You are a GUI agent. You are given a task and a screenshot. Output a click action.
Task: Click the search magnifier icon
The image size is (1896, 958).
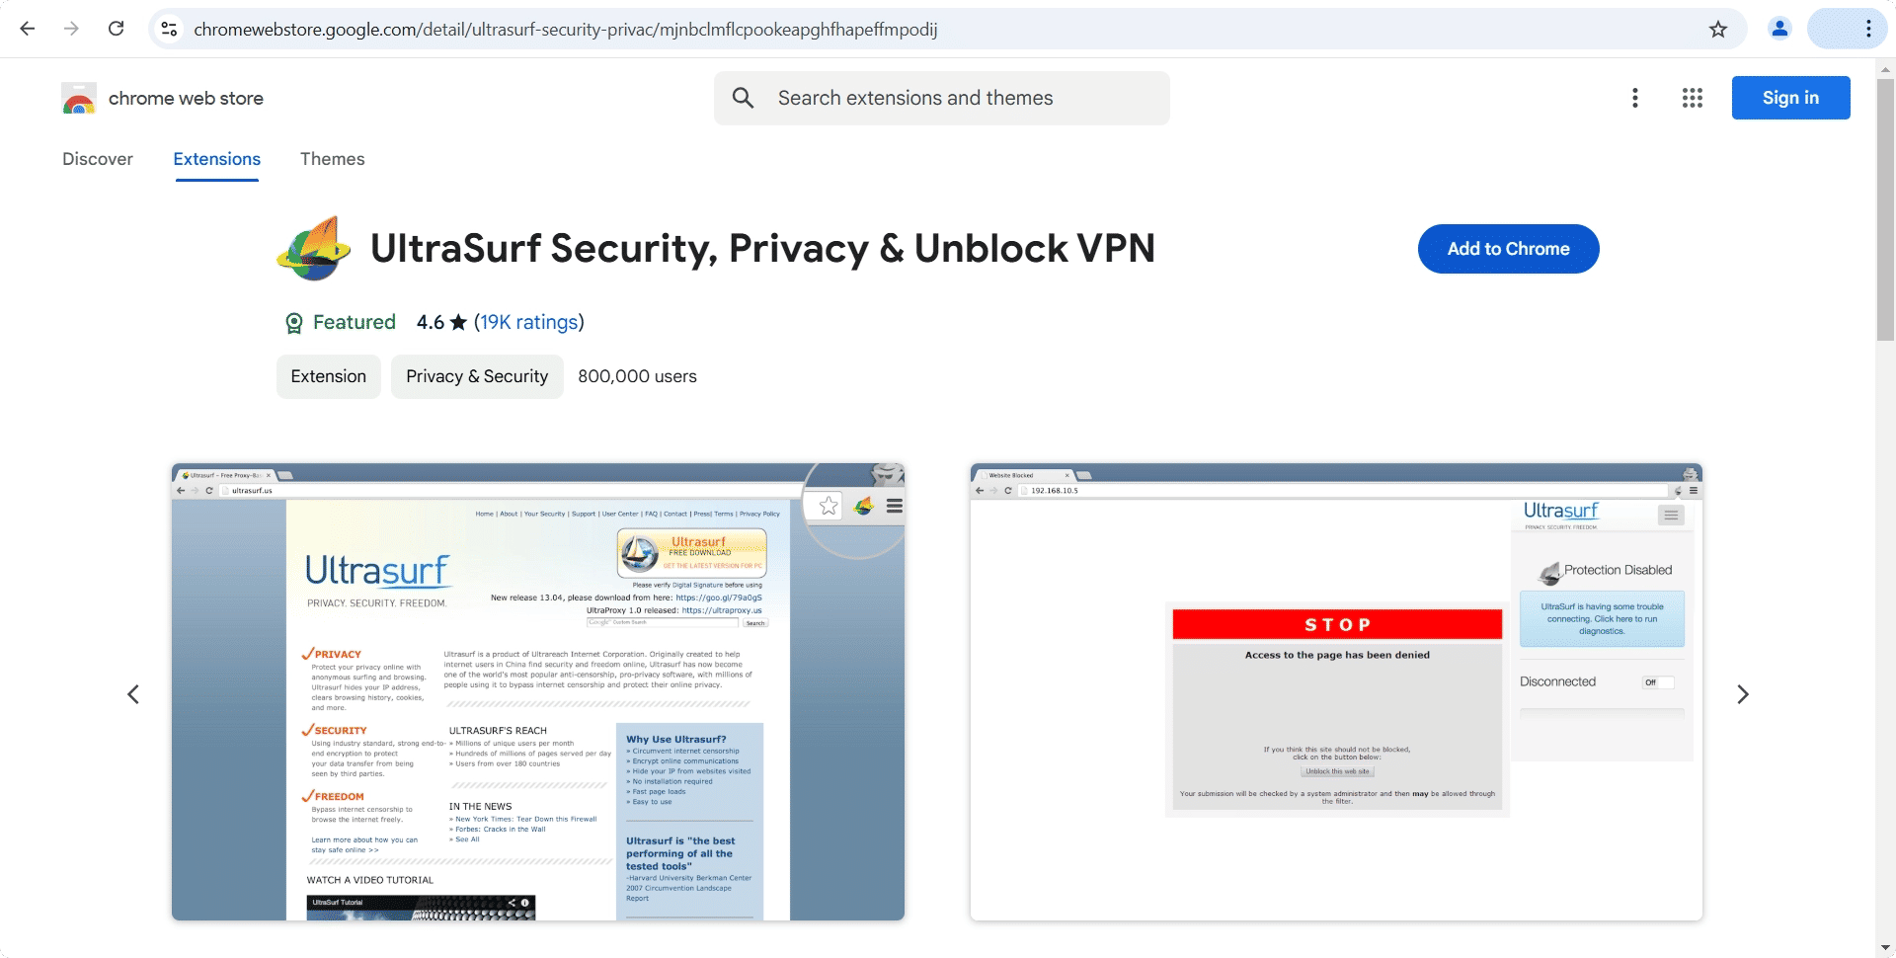pyautogui.click(x=743, y=98)
